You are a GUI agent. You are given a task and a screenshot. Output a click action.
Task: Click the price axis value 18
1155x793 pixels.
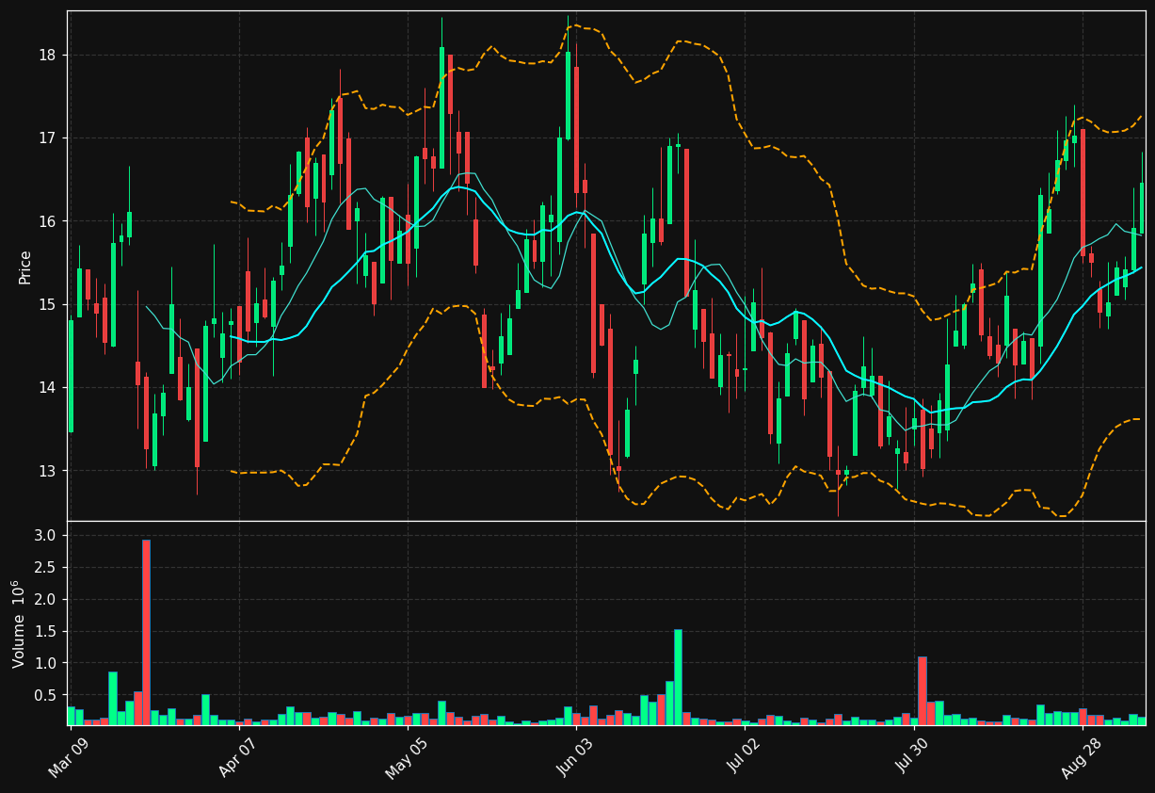coord(47,56)
